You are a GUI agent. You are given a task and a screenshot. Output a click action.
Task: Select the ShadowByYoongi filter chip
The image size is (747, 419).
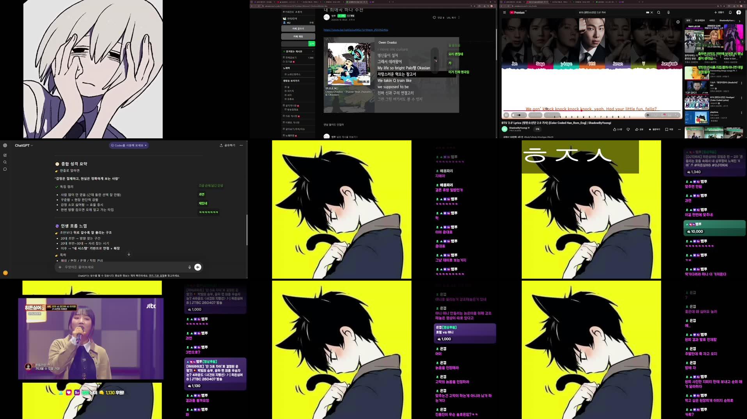727,20
